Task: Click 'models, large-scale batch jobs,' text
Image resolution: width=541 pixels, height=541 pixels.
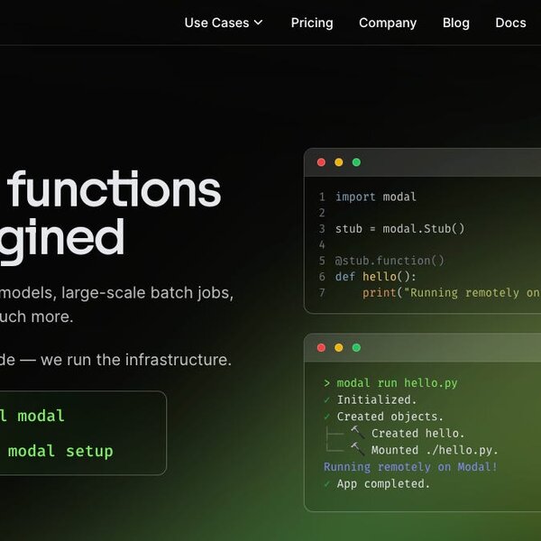Action: pos(116,293)
